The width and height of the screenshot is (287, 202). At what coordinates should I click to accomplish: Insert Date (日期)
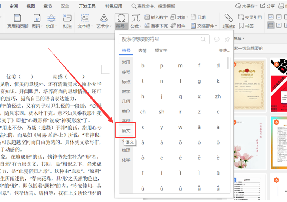[x=198, y=17]
